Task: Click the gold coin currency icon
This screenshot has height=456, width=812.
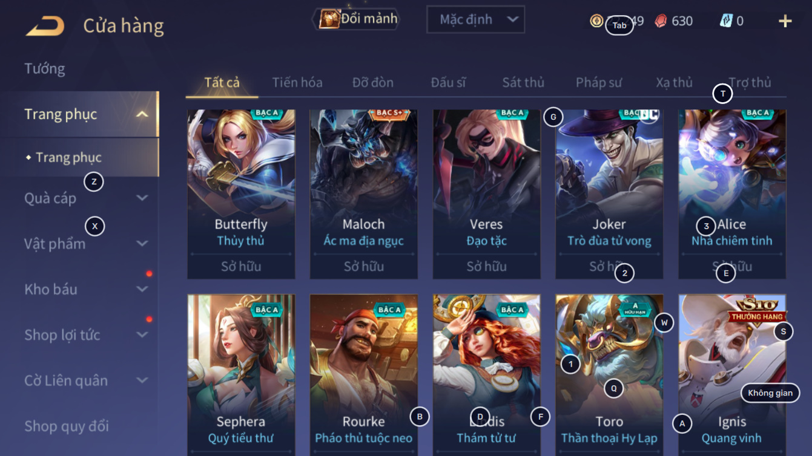Action: point(596,21)
